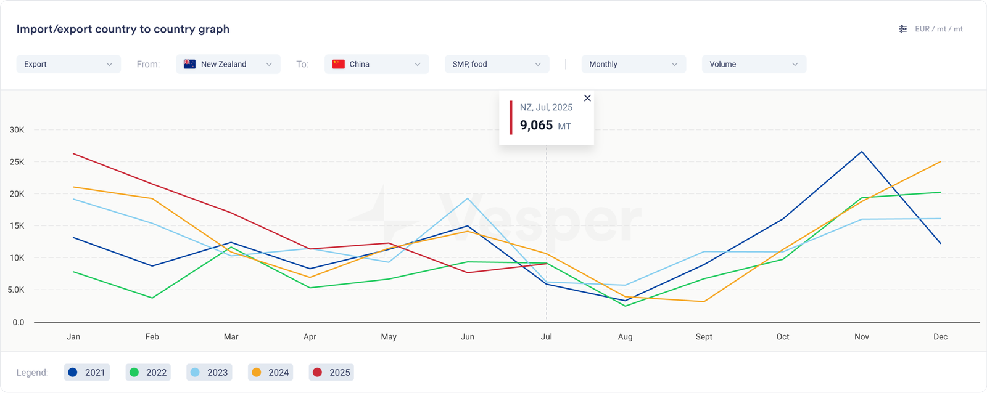
Task: Open the units settings sliders icon
Action: click(902, 29)
